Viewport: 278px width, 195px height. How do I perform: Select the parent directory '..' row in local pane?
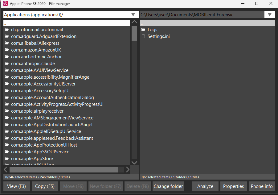pos(207,23)
